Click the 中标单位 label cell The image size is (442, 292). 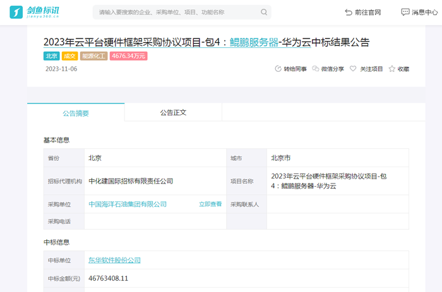(64, 260)
